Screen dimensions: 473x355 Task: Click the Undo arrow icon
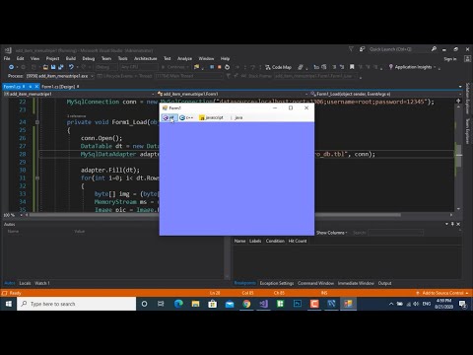(71, 67)
